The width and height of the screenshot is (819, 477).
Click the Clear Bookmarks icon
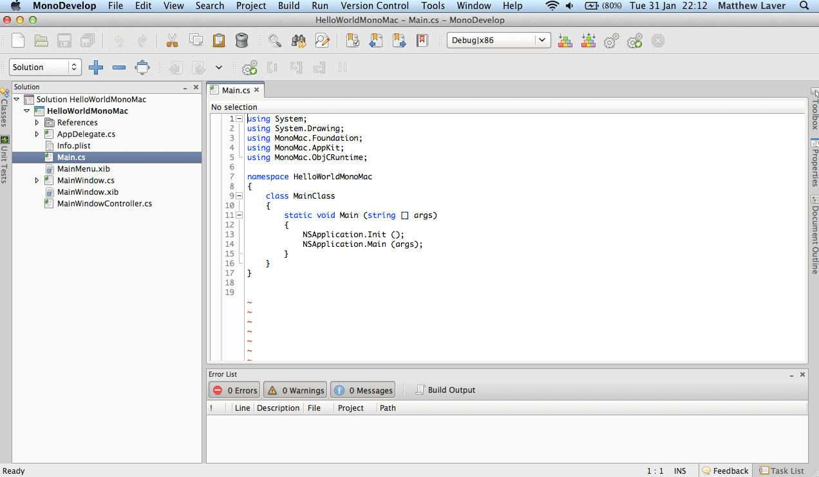[x=422, y=40]
